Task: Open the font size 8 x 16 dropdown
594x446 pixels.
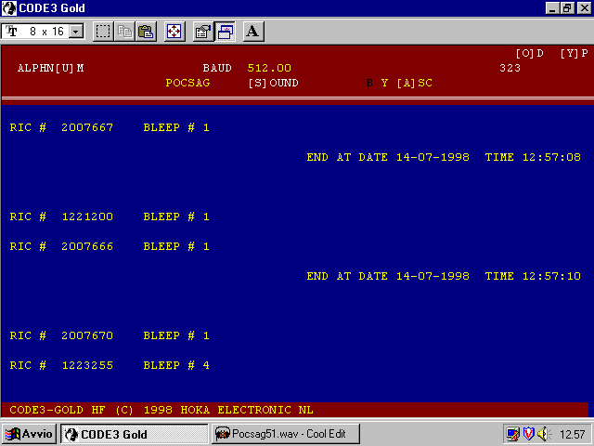Action: [75, 32]
